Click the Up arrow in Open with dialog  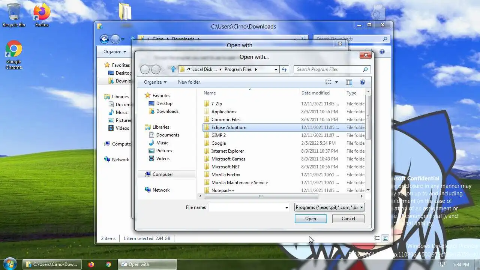pos(173,69)
